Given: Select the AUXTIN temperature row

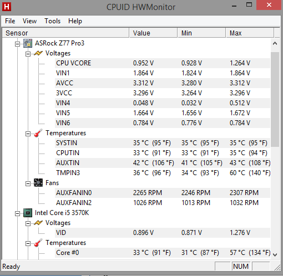Looking at the screenshot, I should pyautogui.click(x=163, y=163).
